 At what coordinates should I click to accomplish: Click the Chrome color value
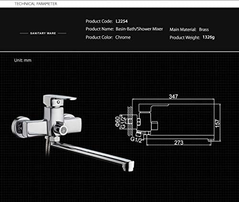[x=123, y=37]
